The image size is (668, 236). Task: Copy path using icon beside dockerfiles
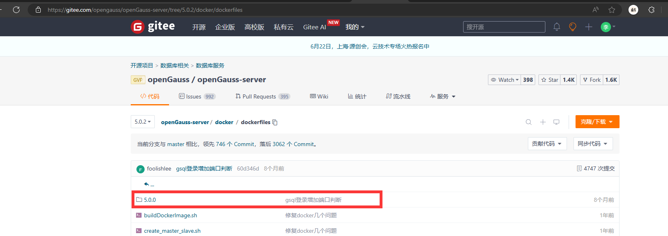tap(275, 122)
